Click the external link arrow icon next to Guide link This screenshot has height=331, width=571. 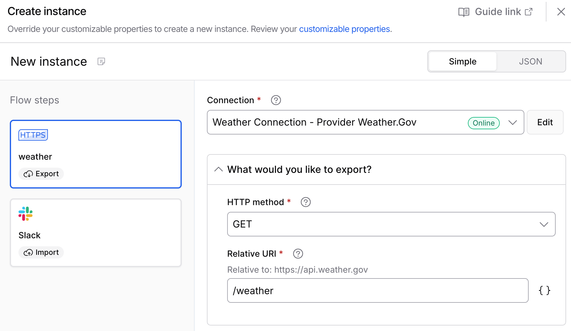point(529,12)
